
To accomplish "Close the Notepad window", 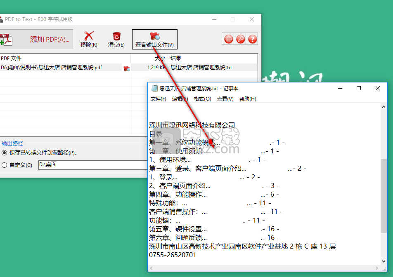I will [377, 88].
